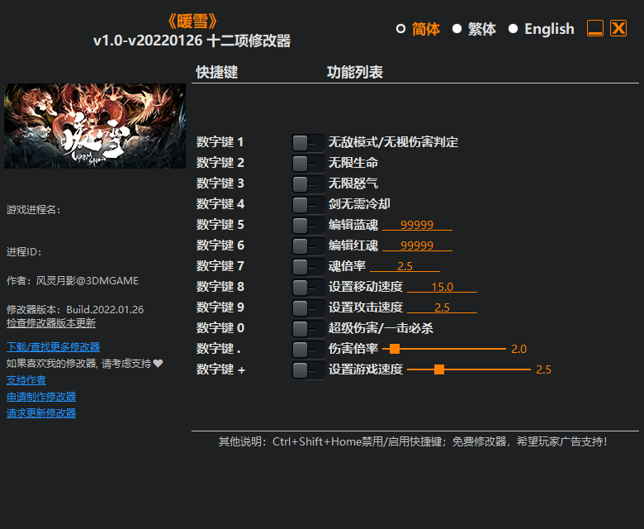644x529 pixels.
Task: Select the 繁体 language radio button
Action: click(x=457, y=29)
